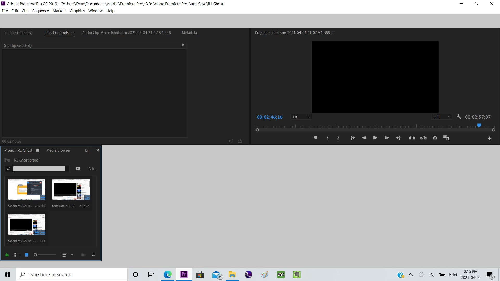Open the Fit zoom level dropdown
Image resolution: width=500 pixels, height=281 pixels.
pyautogui.click(x=301, y=117)
